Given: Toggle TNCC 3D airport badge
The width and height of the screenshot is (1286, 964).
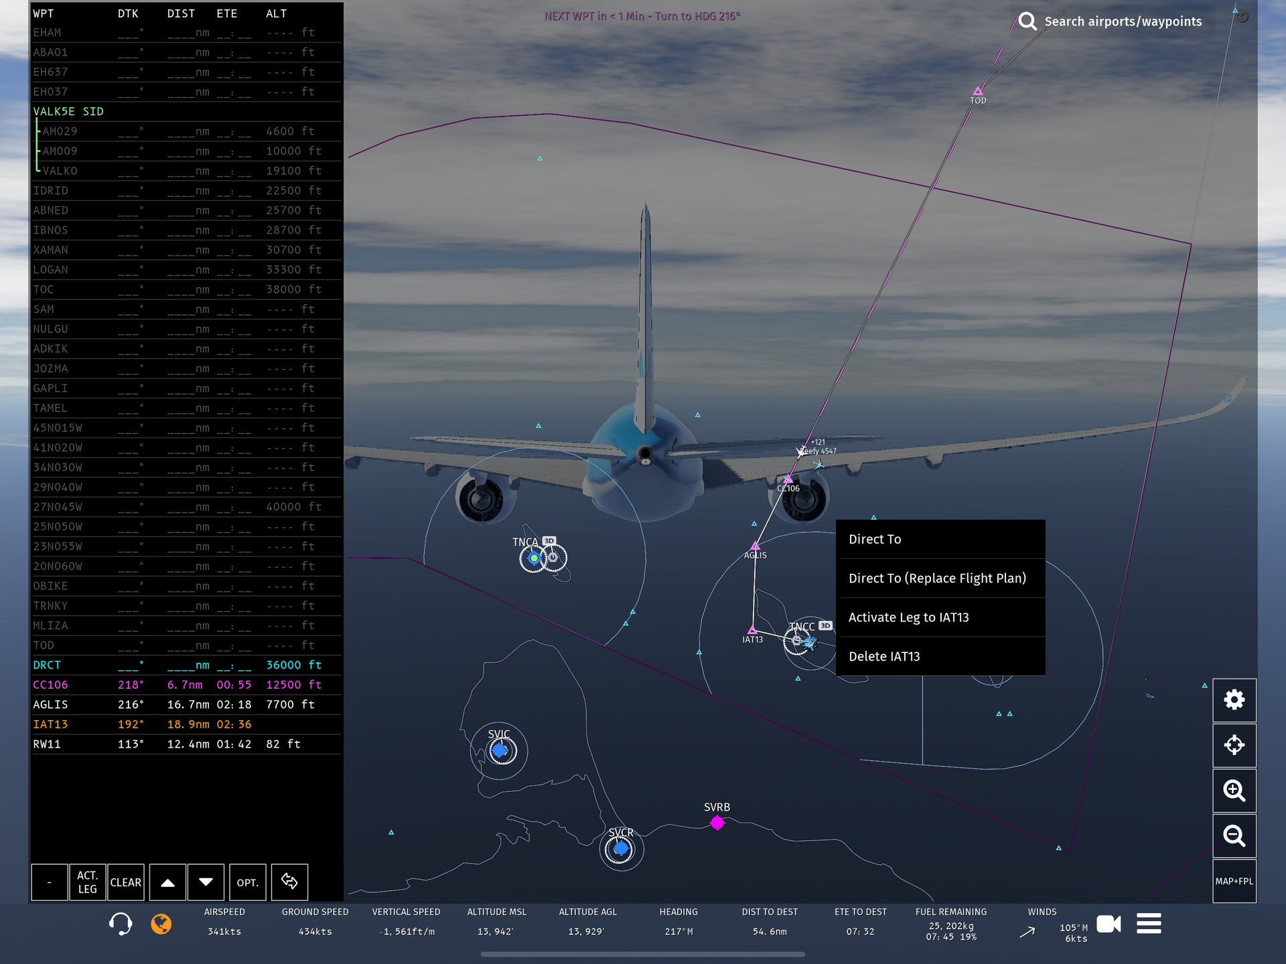Looking at the screenshot, I should click(x=826, y=626).
